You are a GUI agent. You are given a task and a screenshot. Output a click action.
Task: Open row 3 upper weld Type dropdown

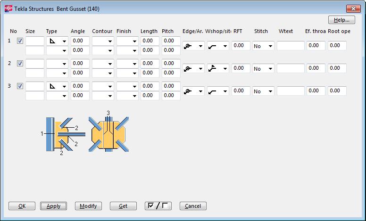pyautogui.click(x=57, y=86)
